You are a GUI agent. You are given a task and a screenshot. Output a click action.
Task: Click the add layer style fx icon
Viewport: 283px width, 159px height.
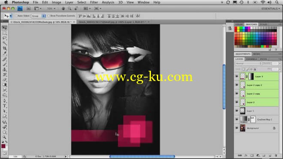246,156
